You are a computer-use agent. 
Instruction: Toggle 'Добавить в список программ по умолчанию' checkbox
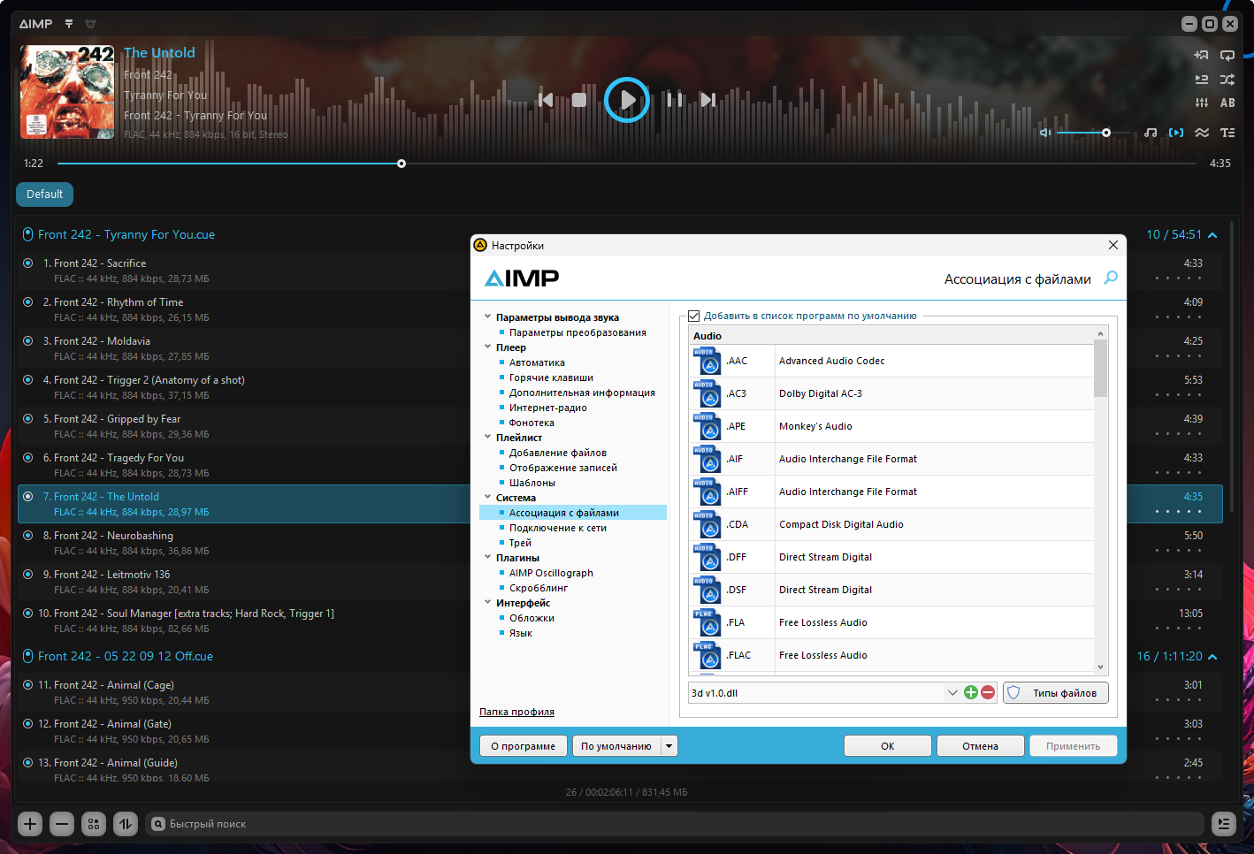(694, 316)
